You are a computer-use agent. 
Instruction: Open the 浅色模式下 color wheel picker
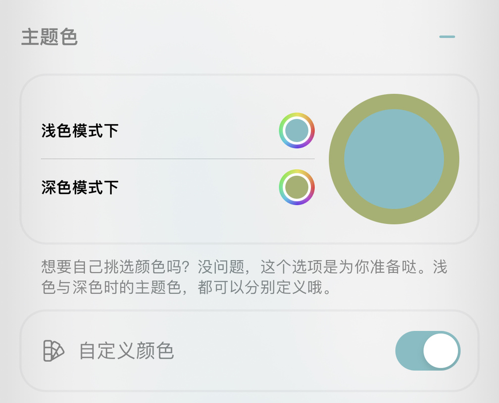[x=297, y=131]
